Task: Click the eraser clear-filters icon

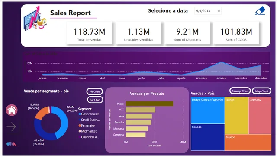Action: [x=260, y=10]
